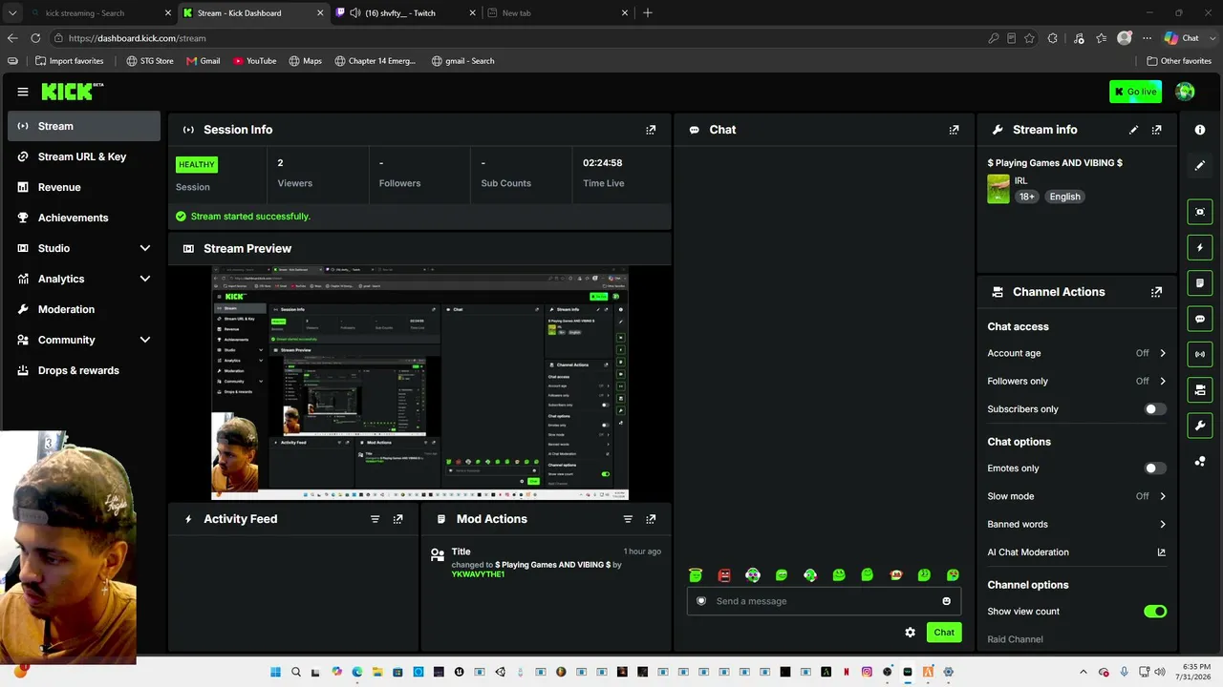Click the green Go live button
The width and height of the screenshot is (1223, 687).
click(x=1135, y=92)
